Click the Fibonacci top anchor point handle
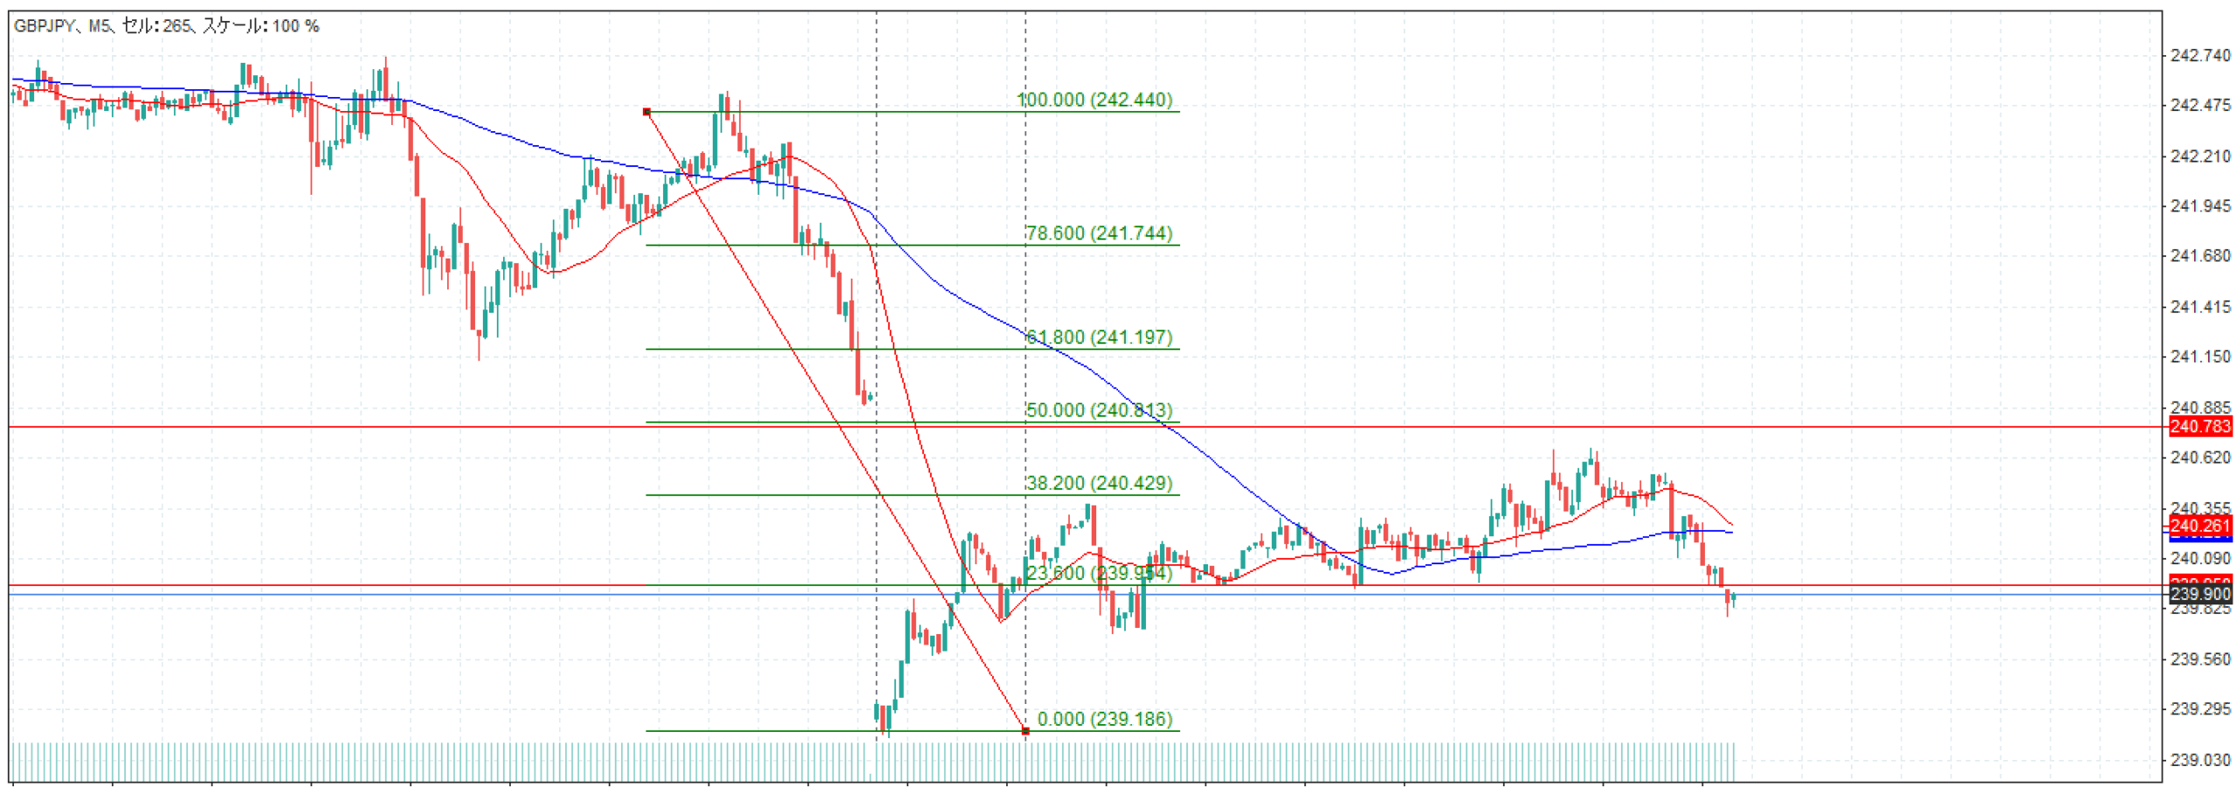The image size is (2236, 787). pyautogui.click(x=646, y=112)
